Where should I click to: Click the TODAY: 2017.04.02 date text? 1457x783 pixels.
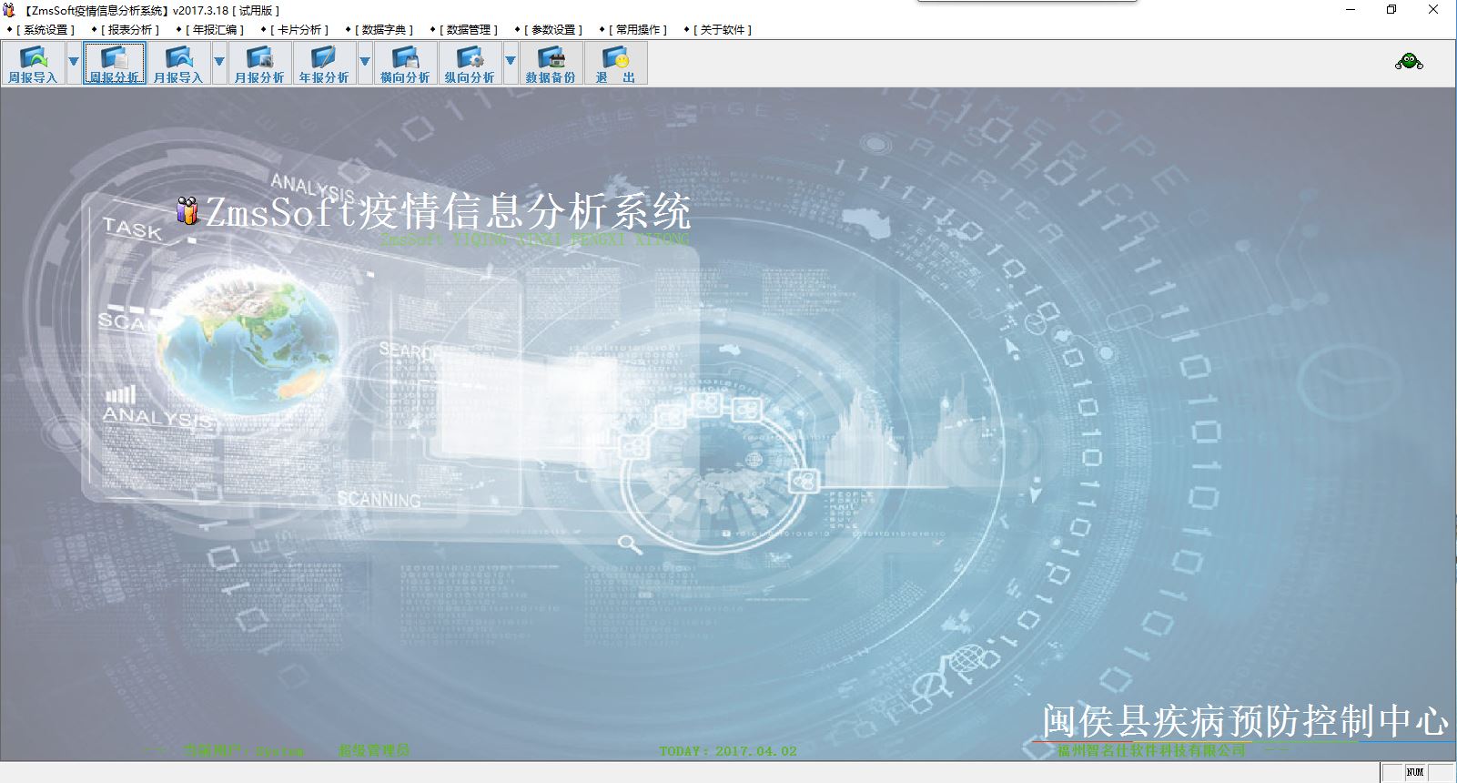coord(728,751)
